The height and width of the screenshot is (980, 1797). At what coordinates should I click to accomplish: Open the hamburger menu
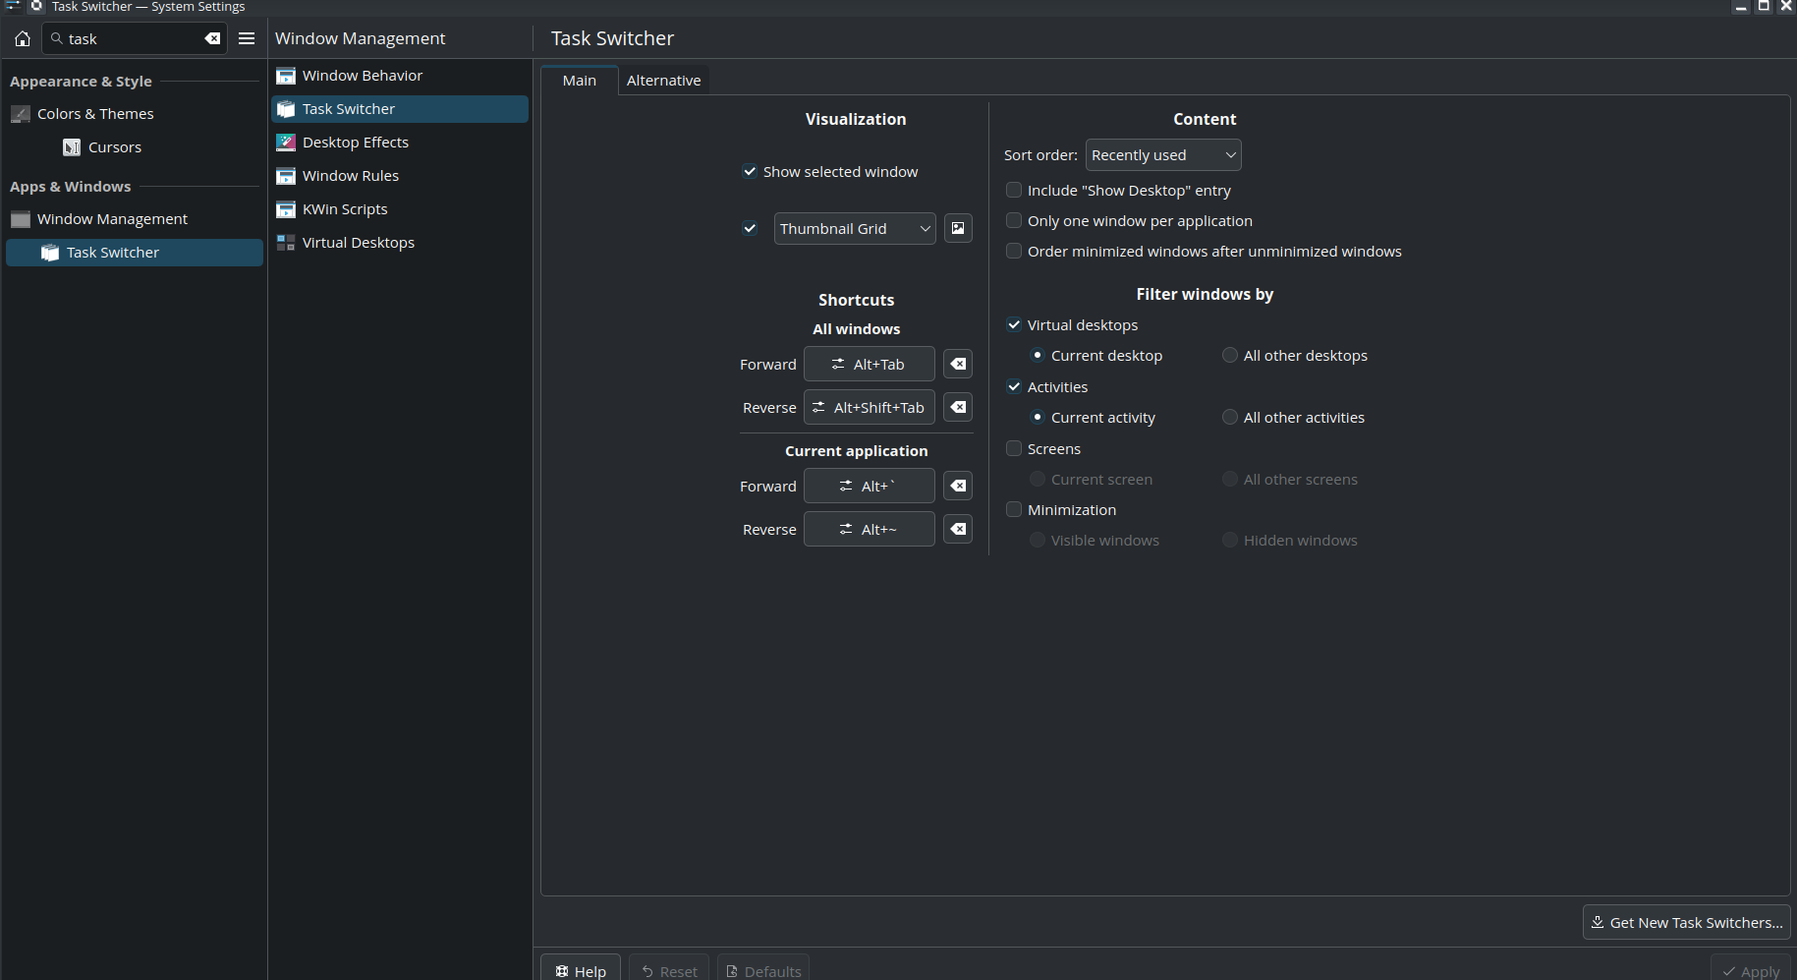point(247,39)
